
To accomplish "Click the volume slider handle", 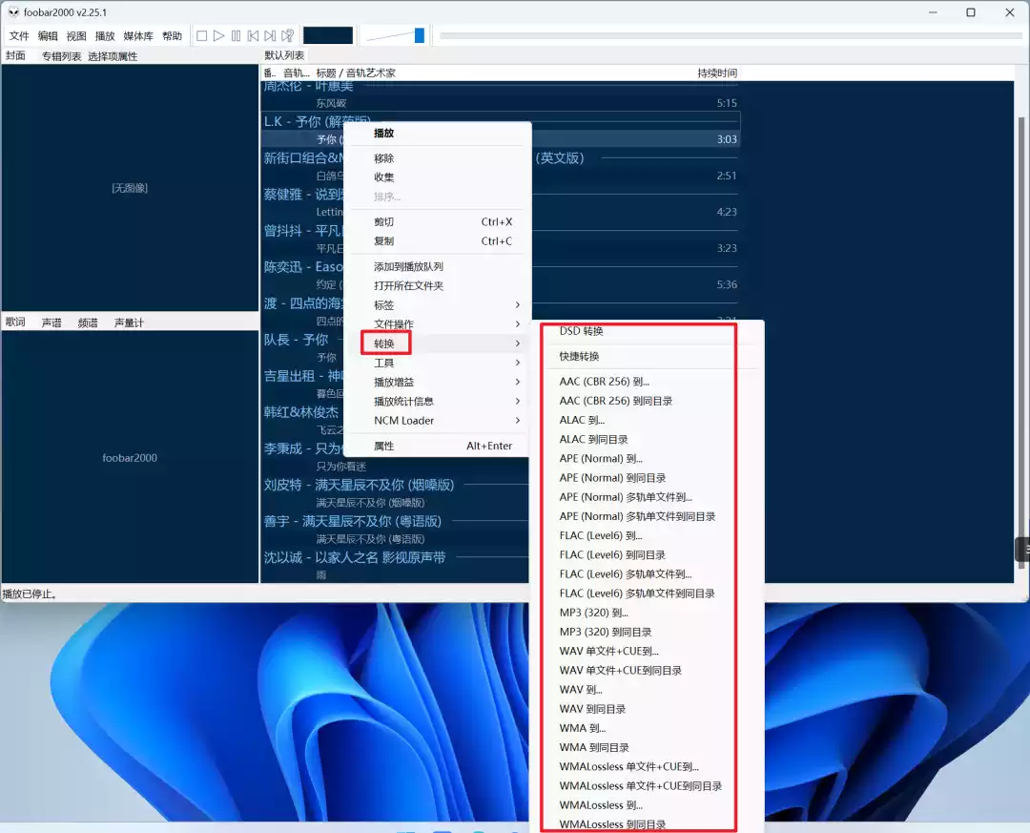I will tap(419, 35).
